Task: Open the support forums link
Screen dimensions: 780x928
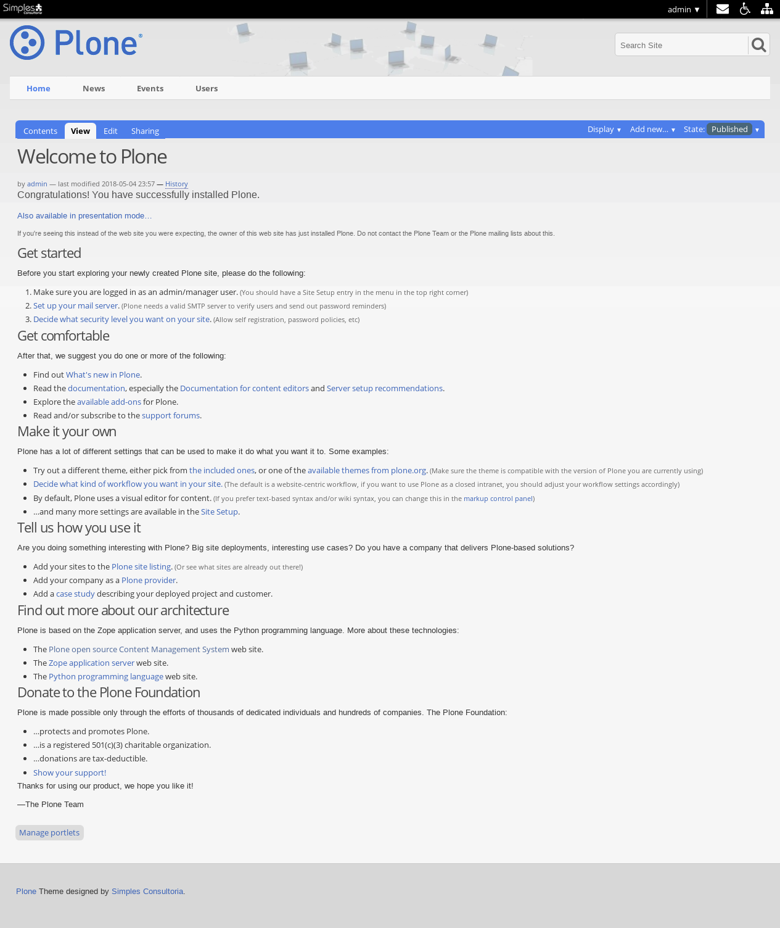Action: tap(171, 415)
